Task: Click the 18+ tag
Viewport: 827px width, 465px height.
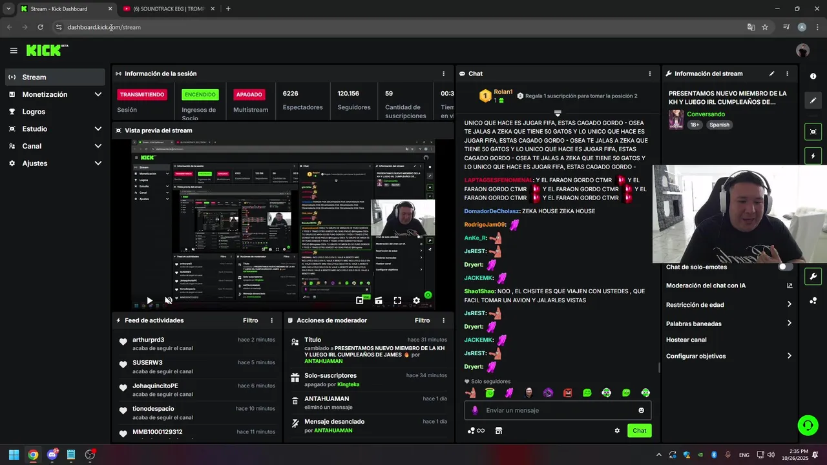Action: coord(695,125)
